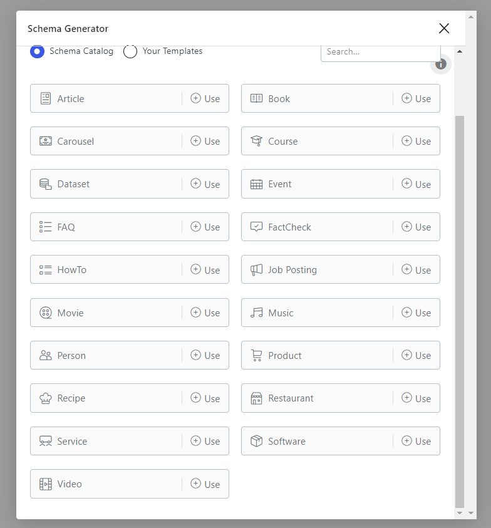Click the Event calendar icon

[256, 184]
